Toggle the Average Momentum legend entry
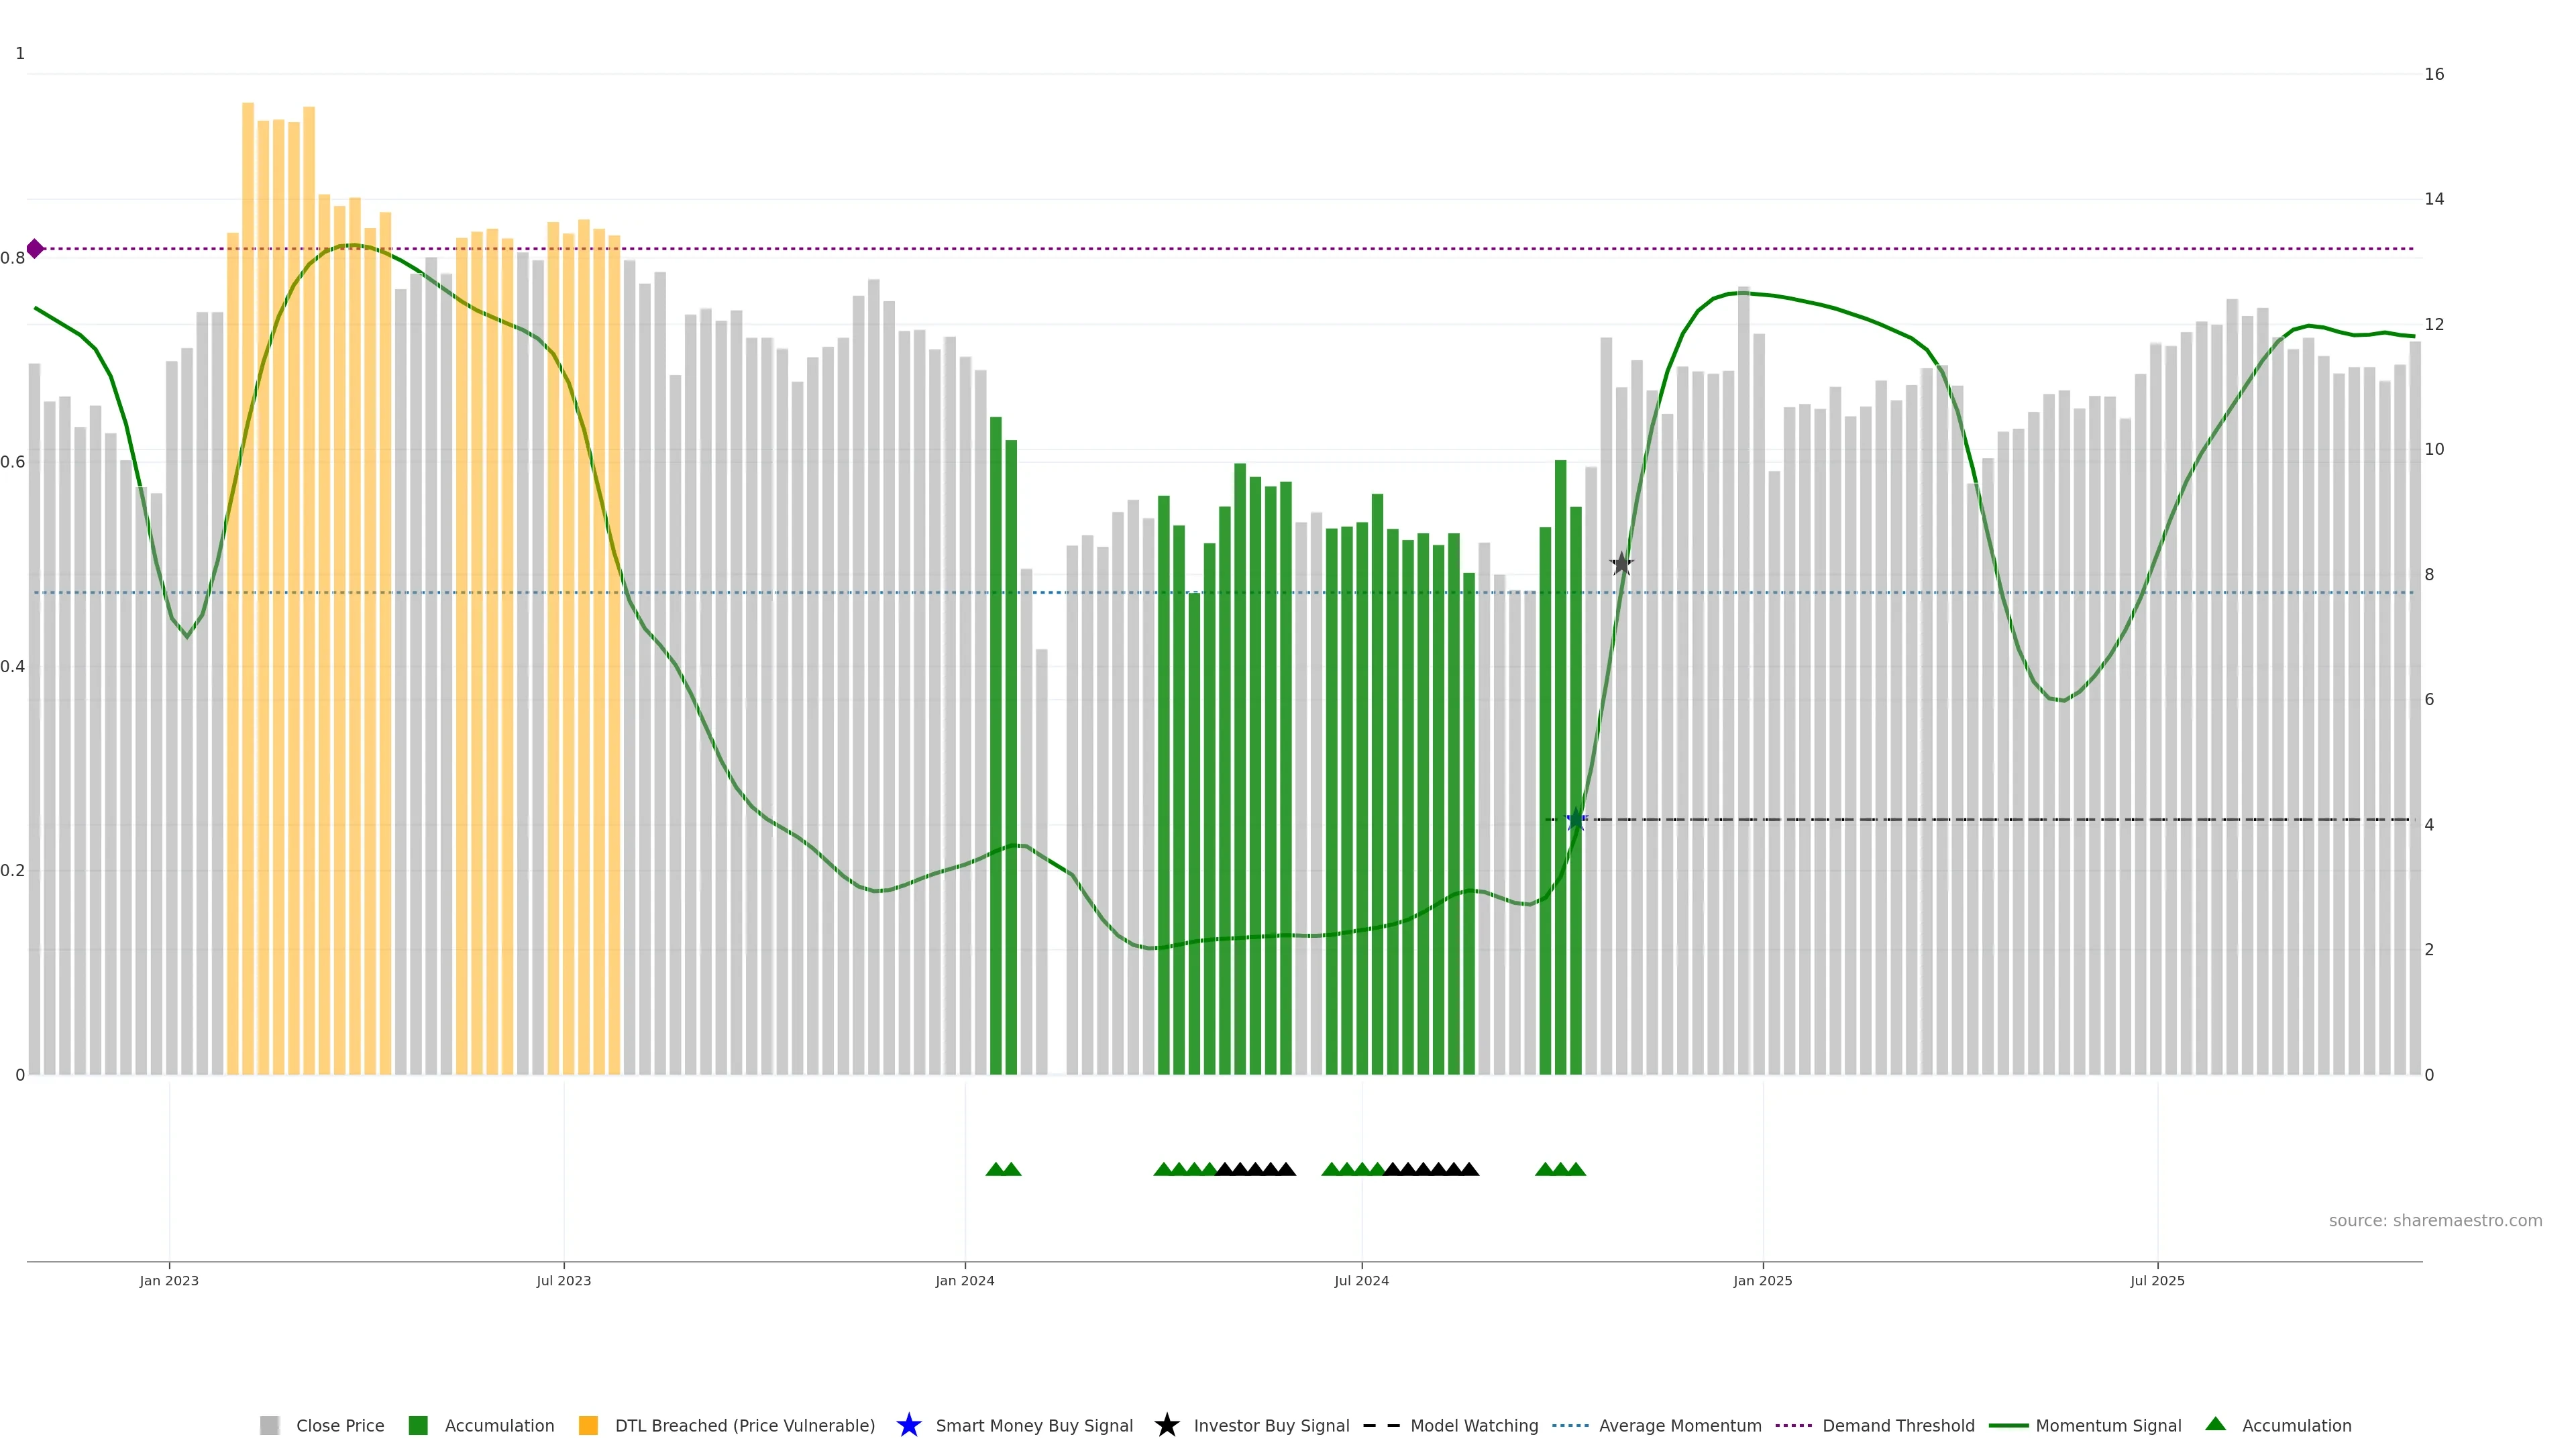This screenshot has width=2576, height=1449. click(1679, 1425)
